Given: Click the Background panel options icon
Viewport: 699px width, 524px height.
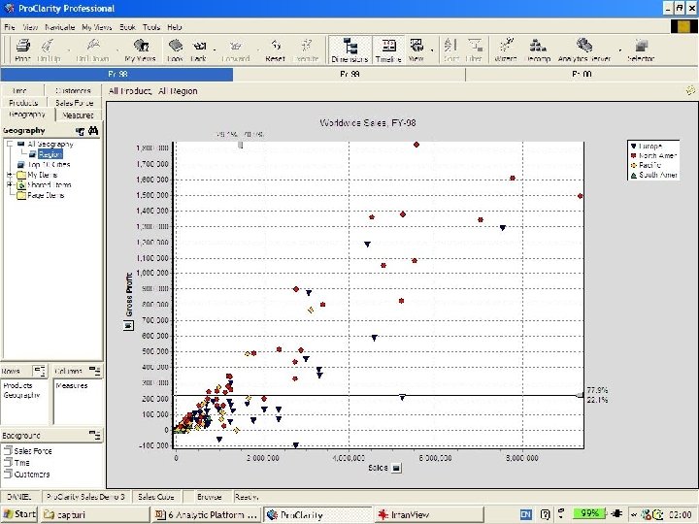Looking at the screenshot, I should [95, 436].
